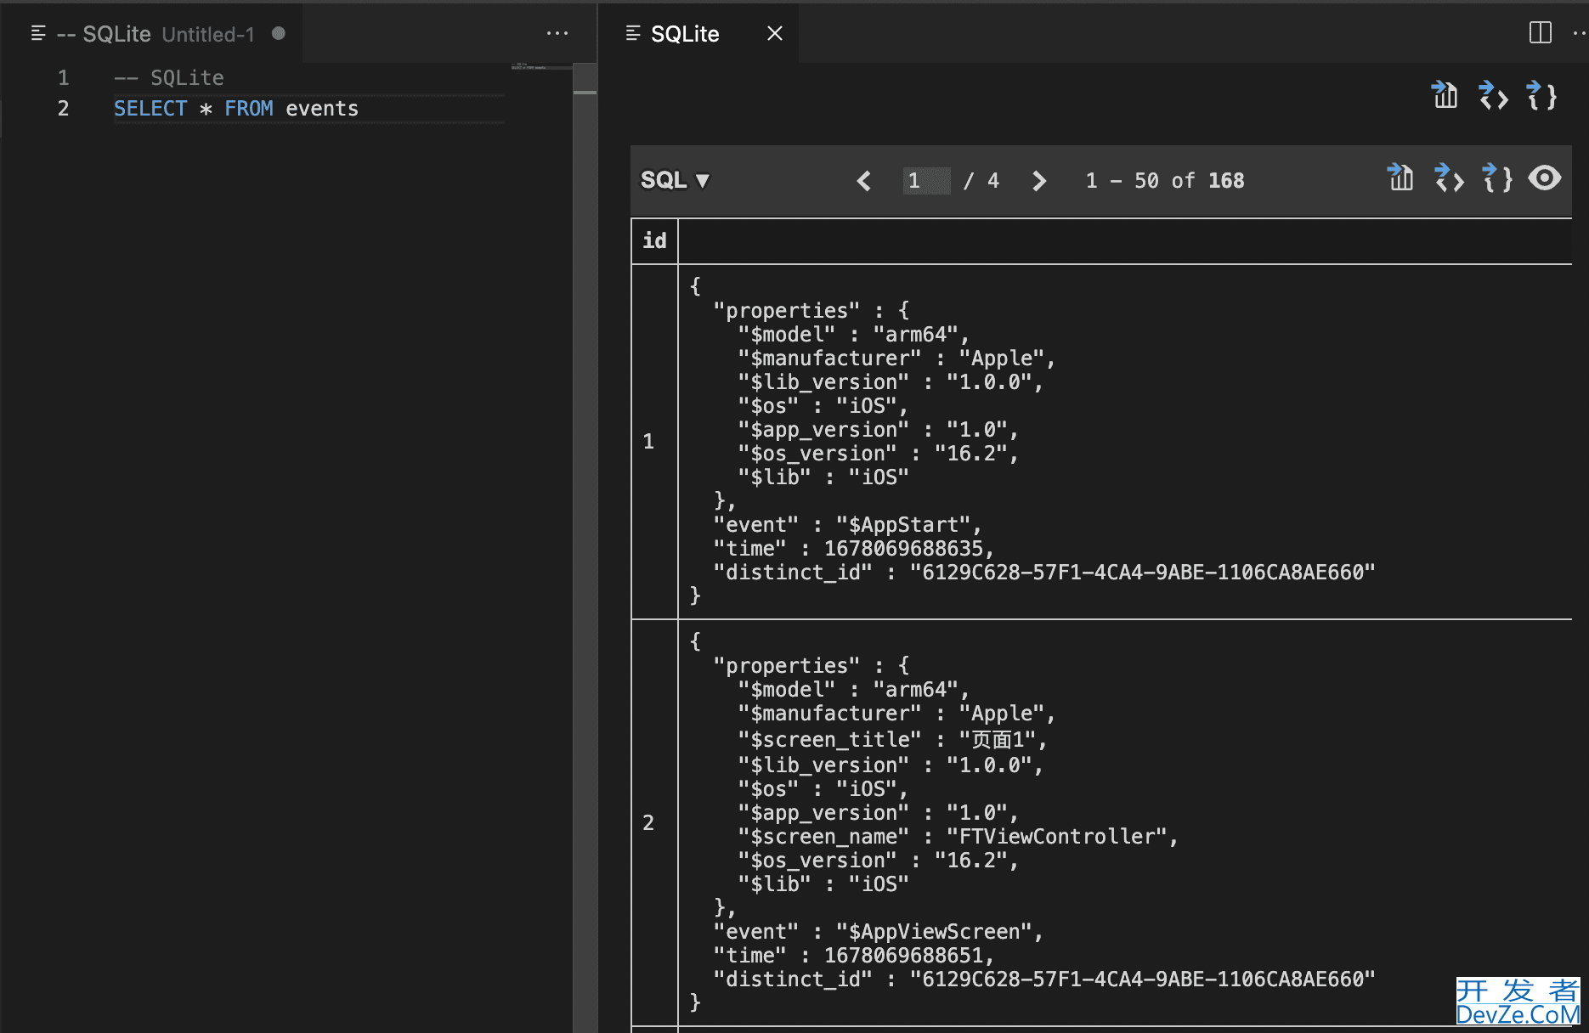This screenshot has width=1589, height=1033.
Task: Expand the SQL dropdown arrow
Action: [703, 181]
